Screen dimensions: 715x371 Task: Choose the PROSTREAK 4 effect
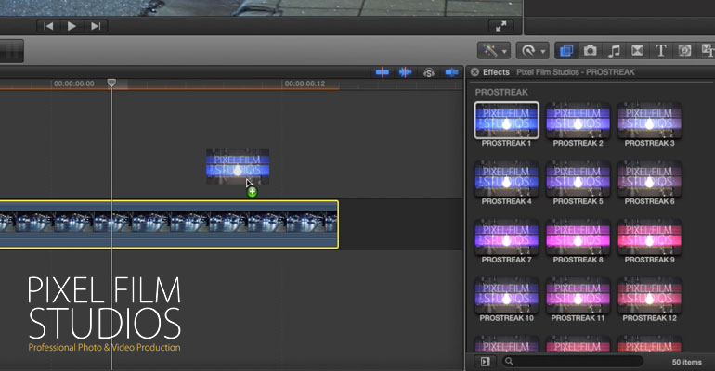(x=506, y=178)
